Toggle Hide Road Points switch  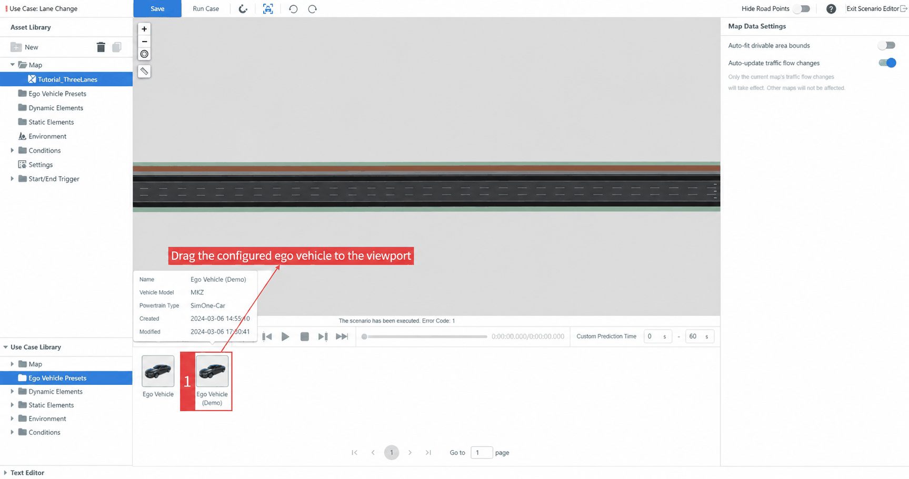pyautogui.click(x=802, y=9)
